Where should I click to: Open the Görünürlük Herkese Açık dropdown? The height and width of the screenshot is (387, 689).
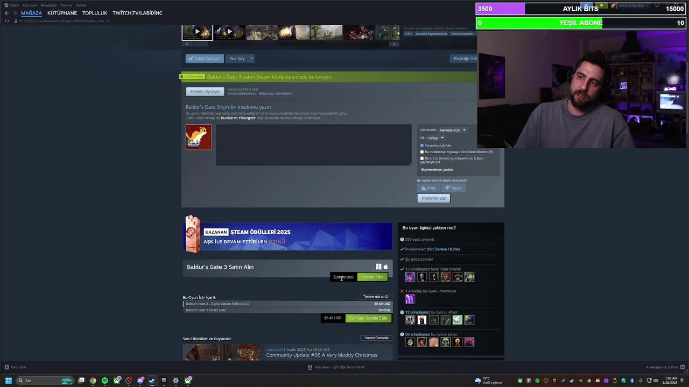453,130
